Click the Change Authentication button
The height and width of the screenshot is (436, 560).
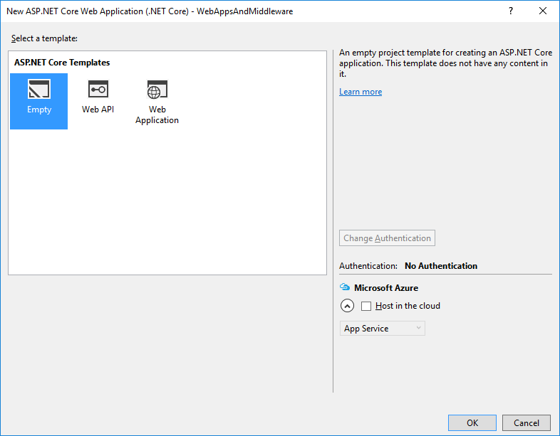pyautogui.click(x=387, y=238)
